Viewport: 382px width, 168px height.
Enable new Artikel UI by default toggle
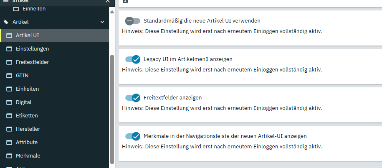133,20
